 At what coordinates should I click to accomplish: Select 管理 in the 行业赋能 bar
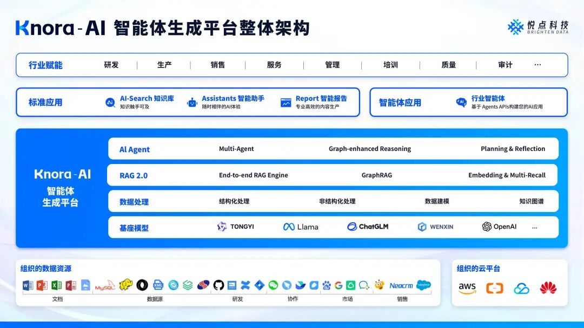pos(332,65)
